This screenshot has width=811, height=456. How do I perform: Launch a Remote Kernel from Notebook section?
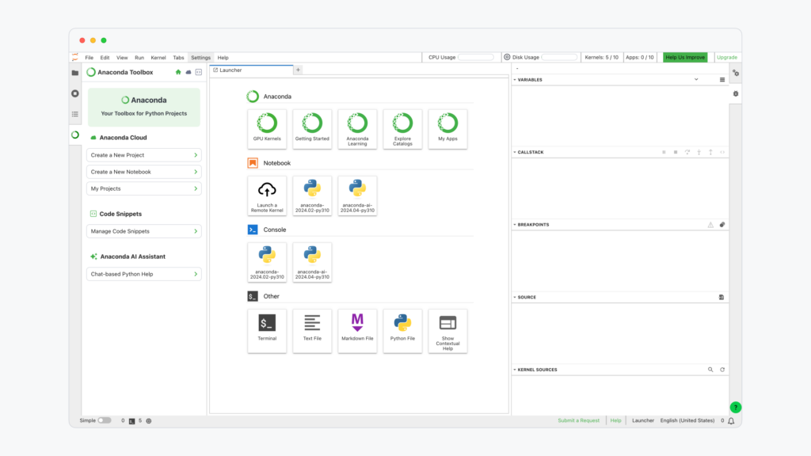tap(267, 196)
